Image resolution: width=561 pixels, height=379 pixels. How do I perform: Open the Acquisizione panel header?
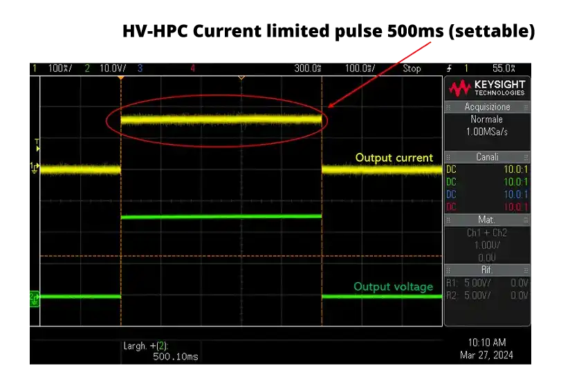(x=487, y=107)
